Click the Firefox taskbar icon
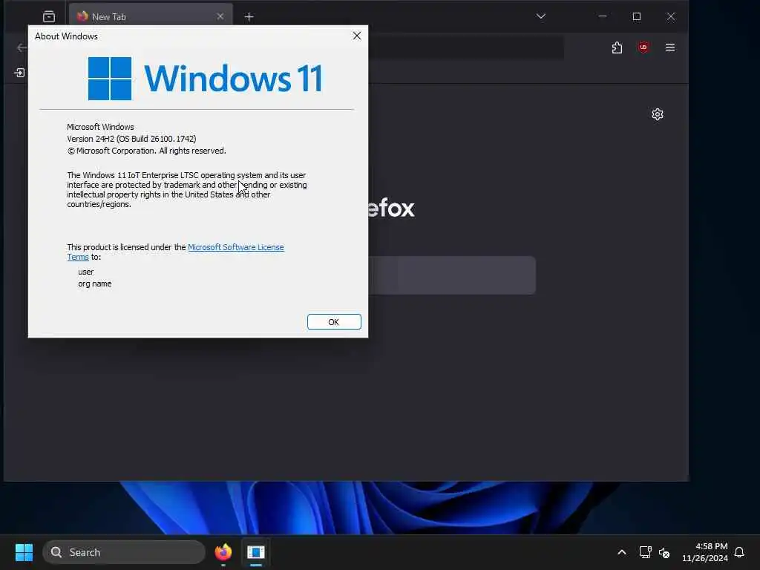The height and width of the screenshot is (570, 760). pyautogui.click(x=223, y=552)
